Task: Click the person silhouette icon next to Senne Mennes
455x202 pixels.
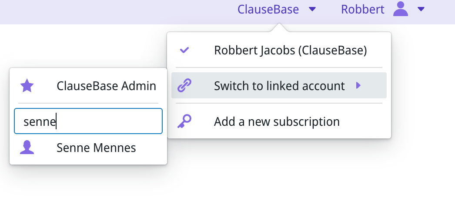Action: tap(27, 148)
